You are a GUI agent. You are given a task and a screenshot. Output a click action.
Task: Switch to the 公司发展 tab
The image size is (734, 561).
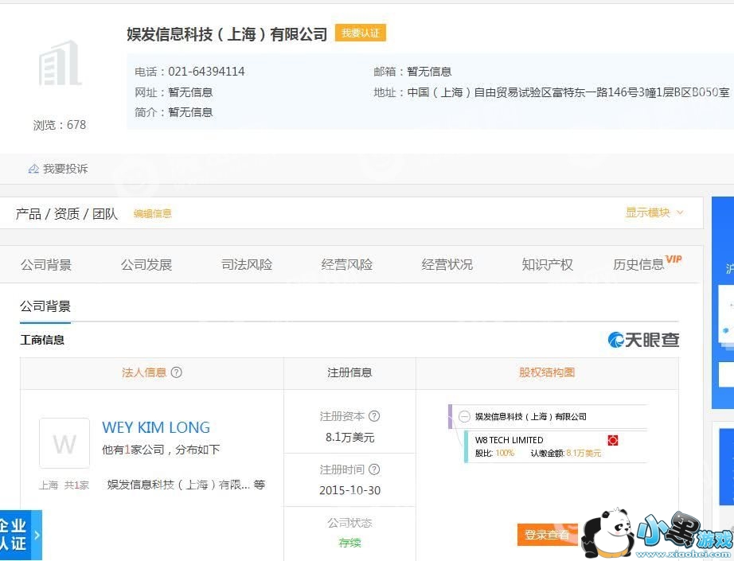[146, 265]
